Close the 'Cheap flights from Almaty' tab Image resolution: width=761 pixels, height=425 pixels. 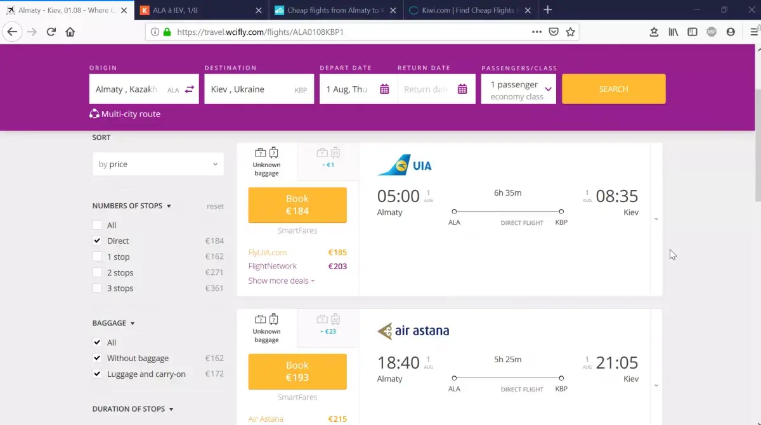[x=393, y=10]
